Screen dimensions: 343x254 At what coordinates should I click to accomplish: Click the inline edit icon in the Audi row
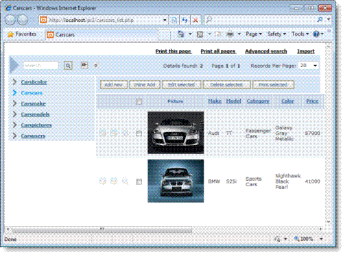click(x=114, y=133)
